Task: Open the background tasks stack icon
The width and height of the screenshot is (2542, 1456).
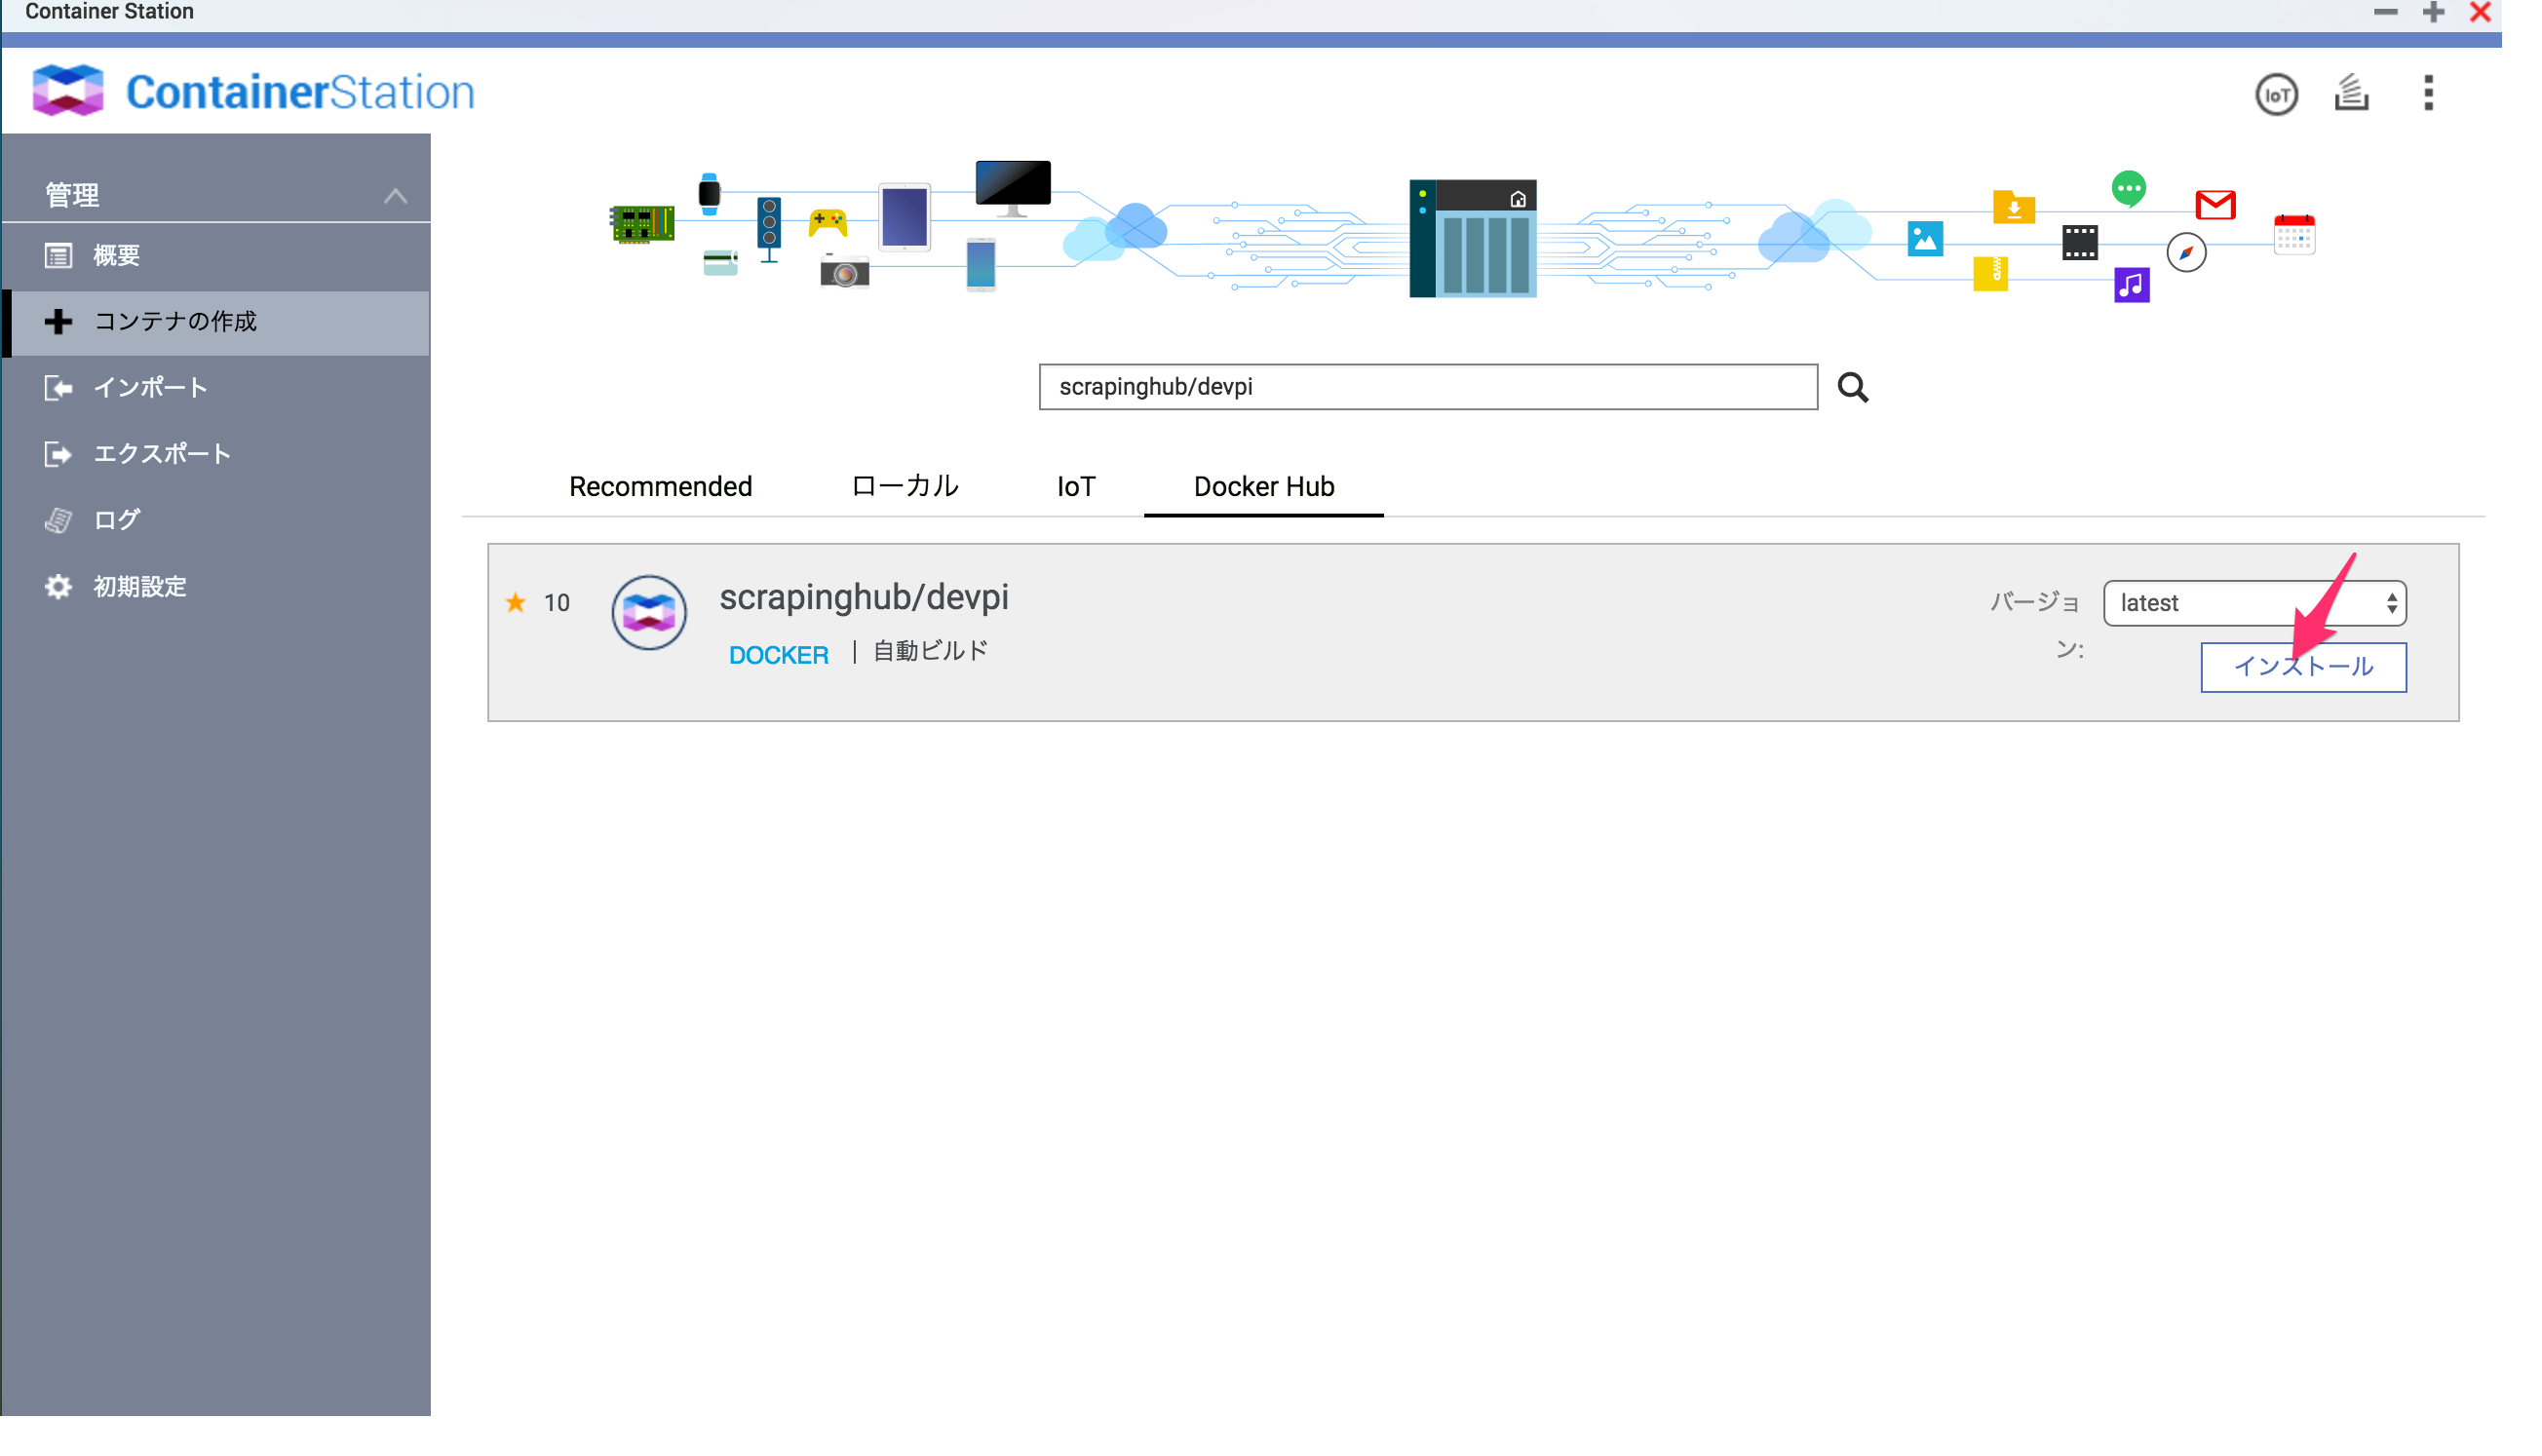Action: coord(2352,92)
